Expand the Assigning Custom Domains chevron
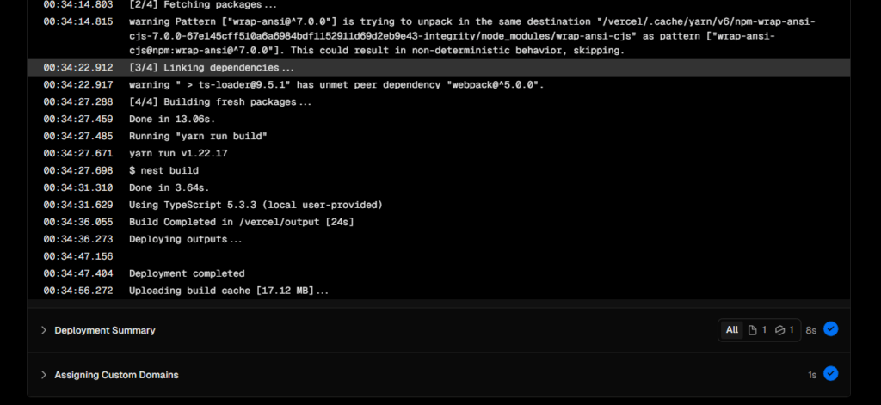 click(x=44, y=375)
